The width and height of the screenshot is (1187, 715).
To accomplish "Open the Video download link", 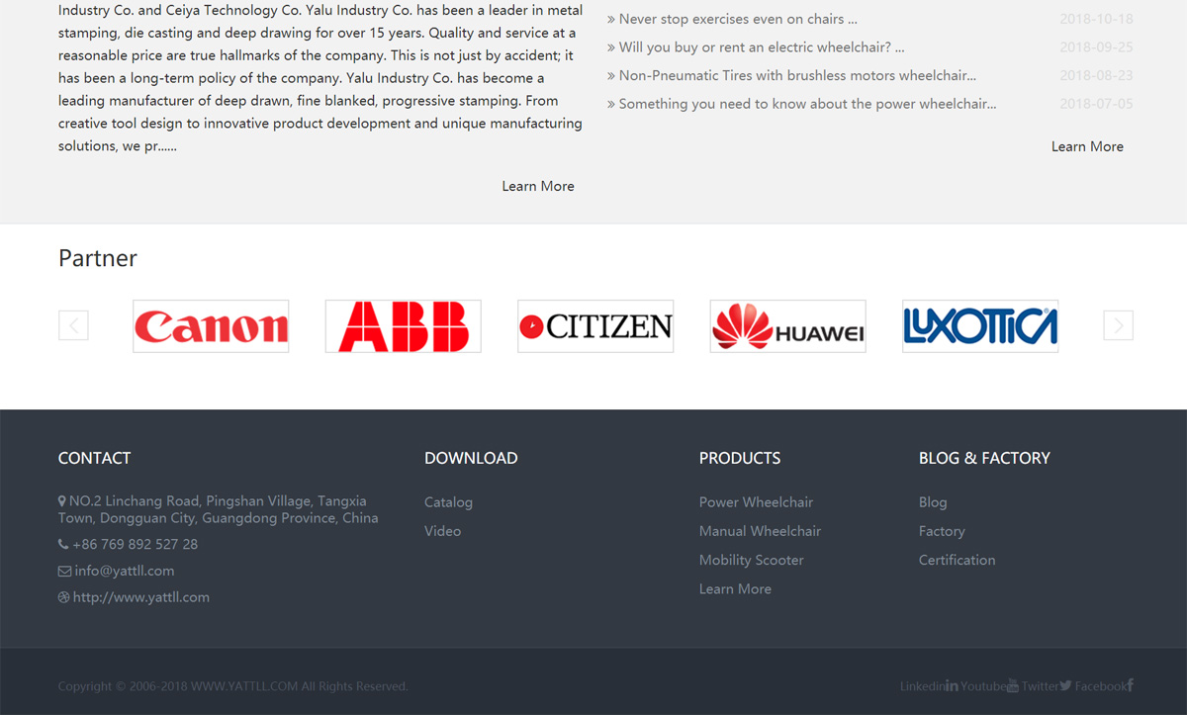I will tap(442, 531).
